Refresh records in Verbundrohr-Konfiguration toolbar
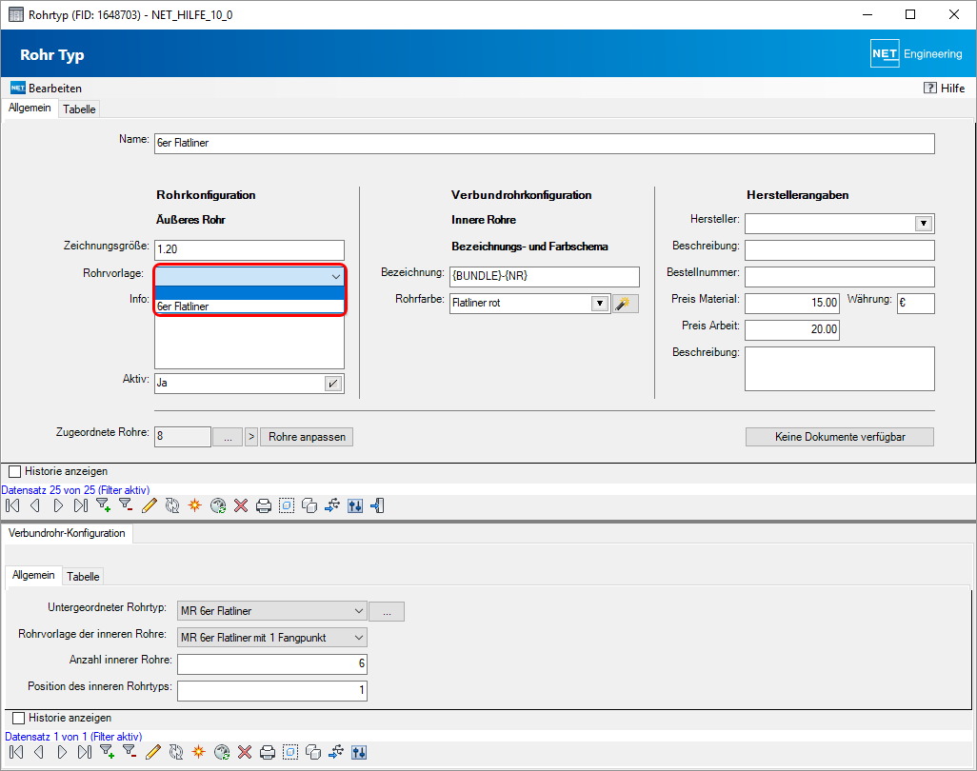 [x=176, y=752]
